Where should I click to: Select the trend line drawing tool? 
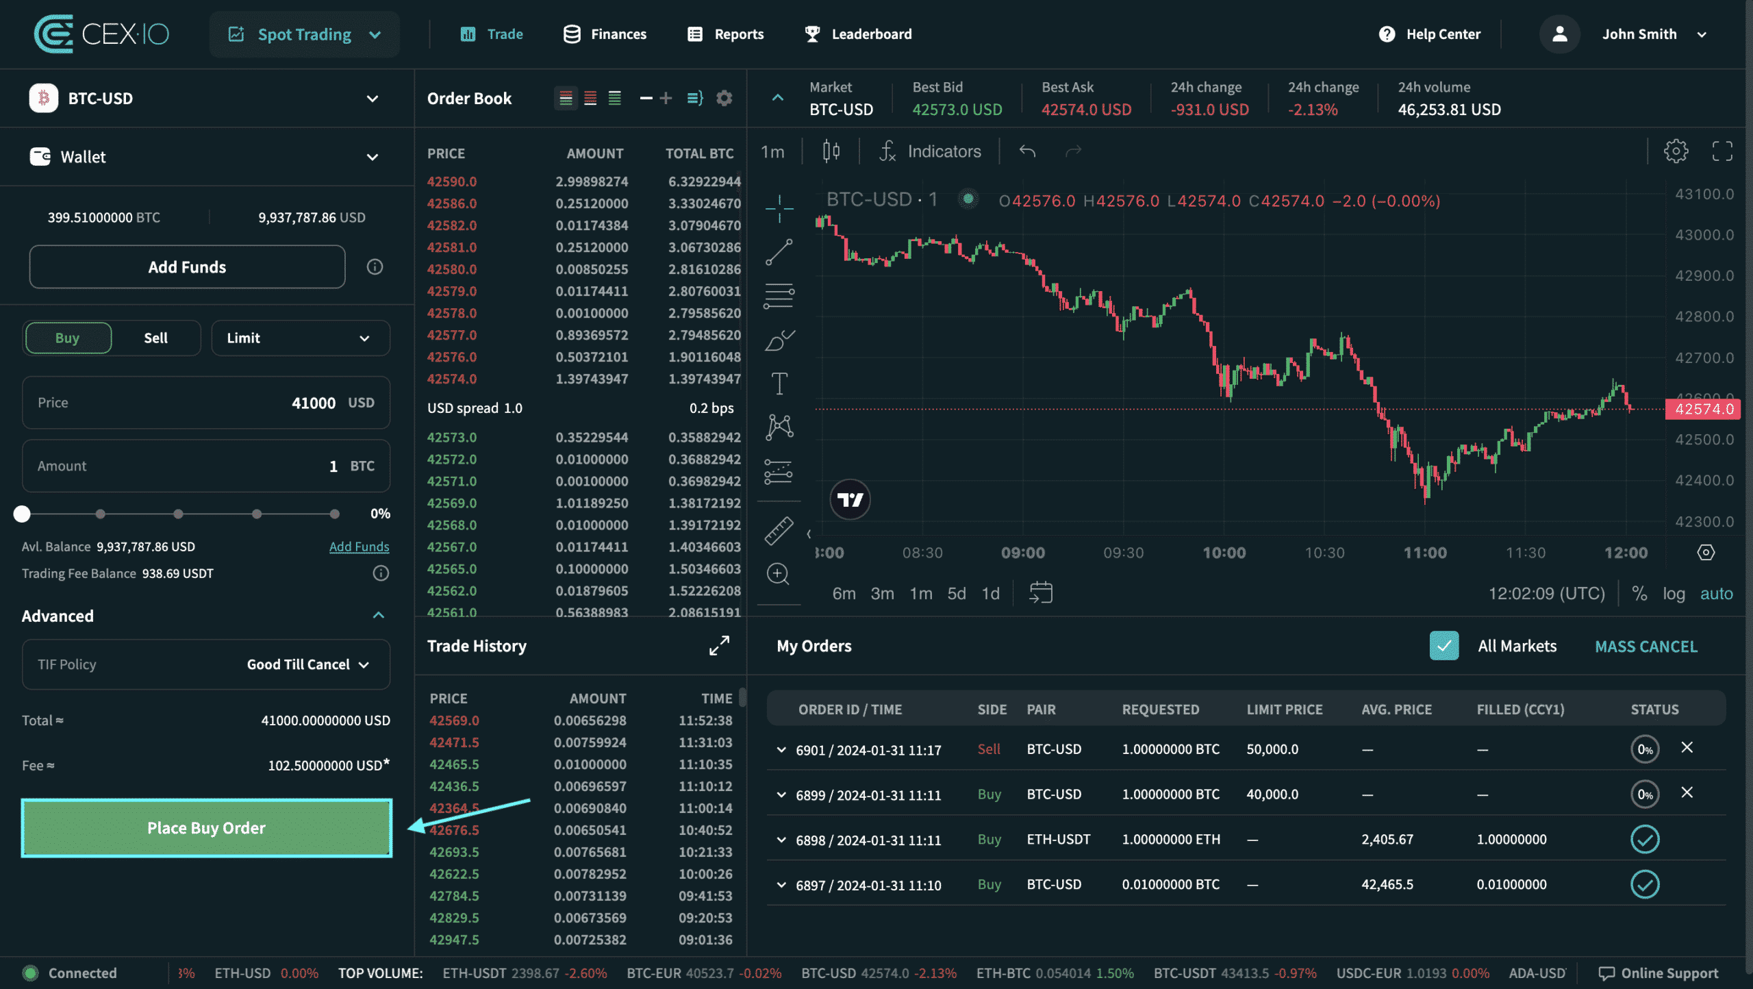779,252
